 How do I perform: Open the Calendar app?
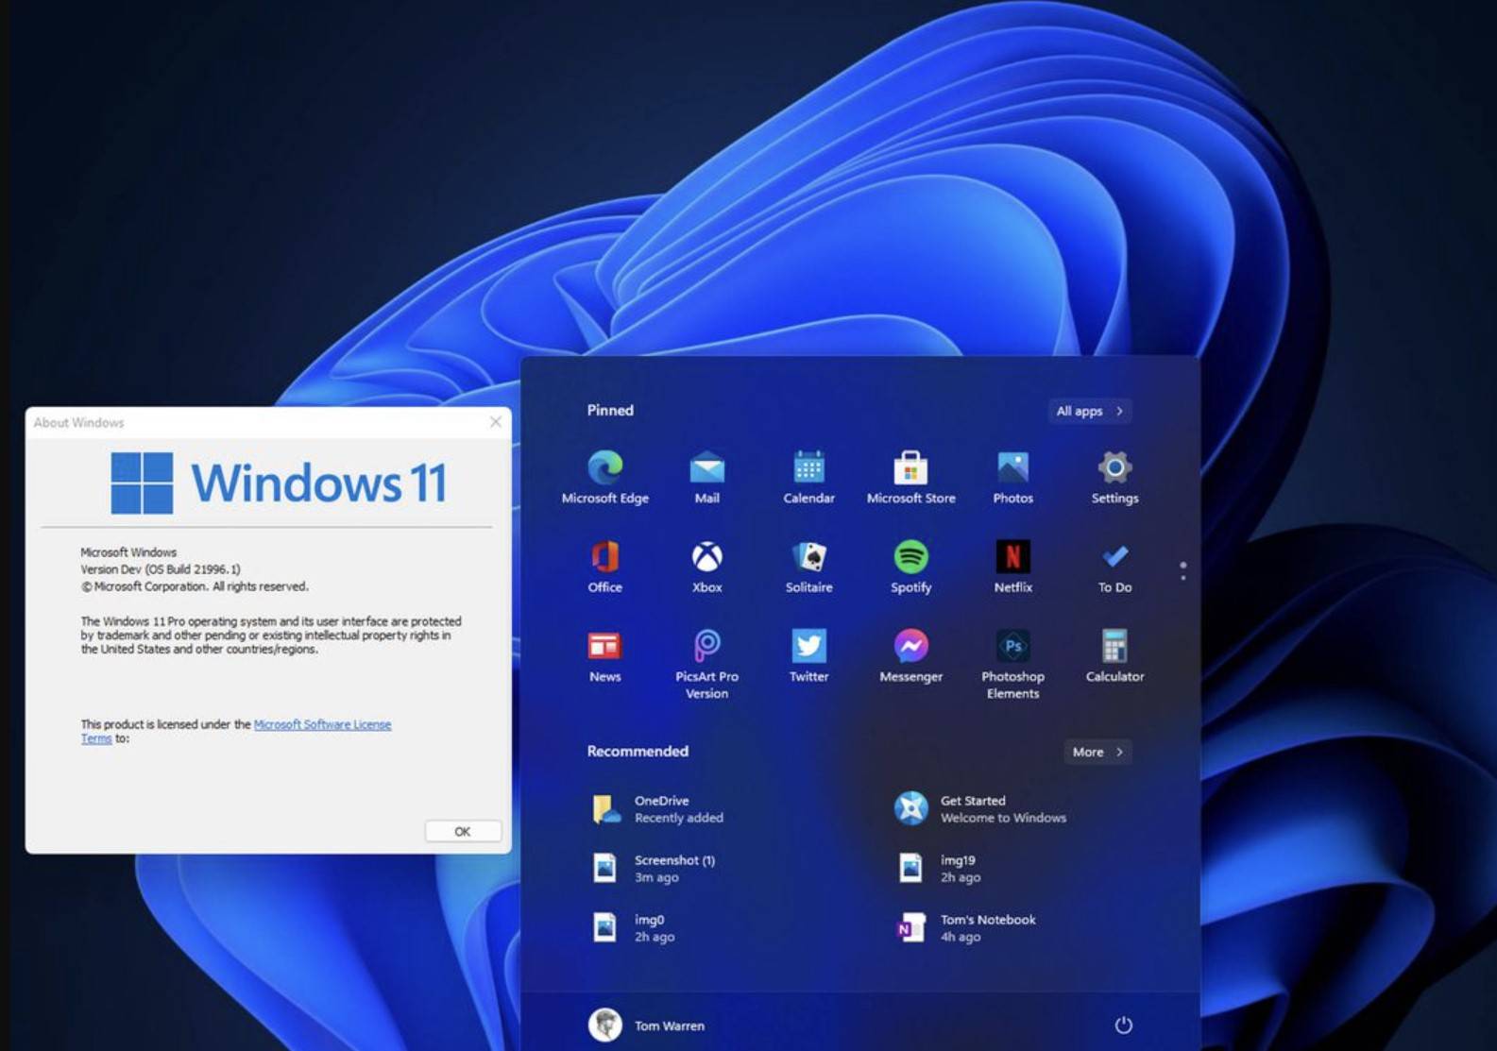(808, 478)
